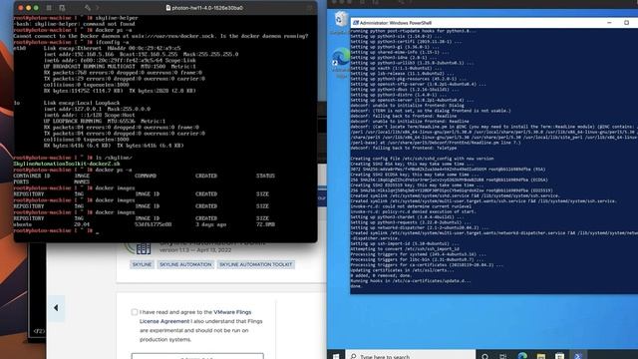The height and width of the screenshot is (359, 638).
Task: Select the PowerShell taskbar icon
Action: (578, 356)
